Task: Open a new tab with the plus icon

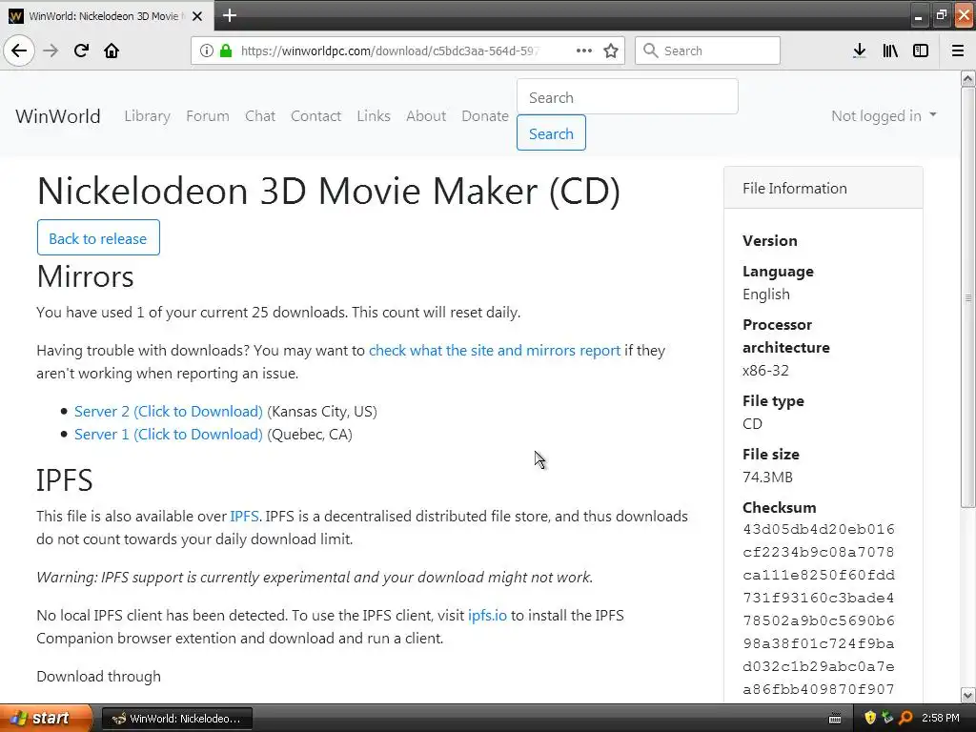Action: pyautogui.click(x=230, y=15)
